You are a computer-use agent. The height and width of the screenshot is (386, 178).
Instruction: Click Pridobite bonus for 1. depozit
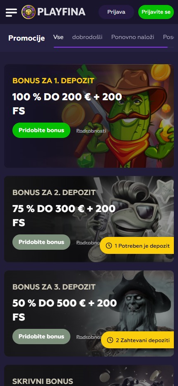pyautogui.click(x=41, y=130)
